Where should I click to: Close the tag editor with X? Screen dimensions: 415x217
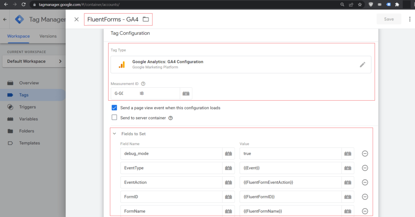[x=77, y=19]
